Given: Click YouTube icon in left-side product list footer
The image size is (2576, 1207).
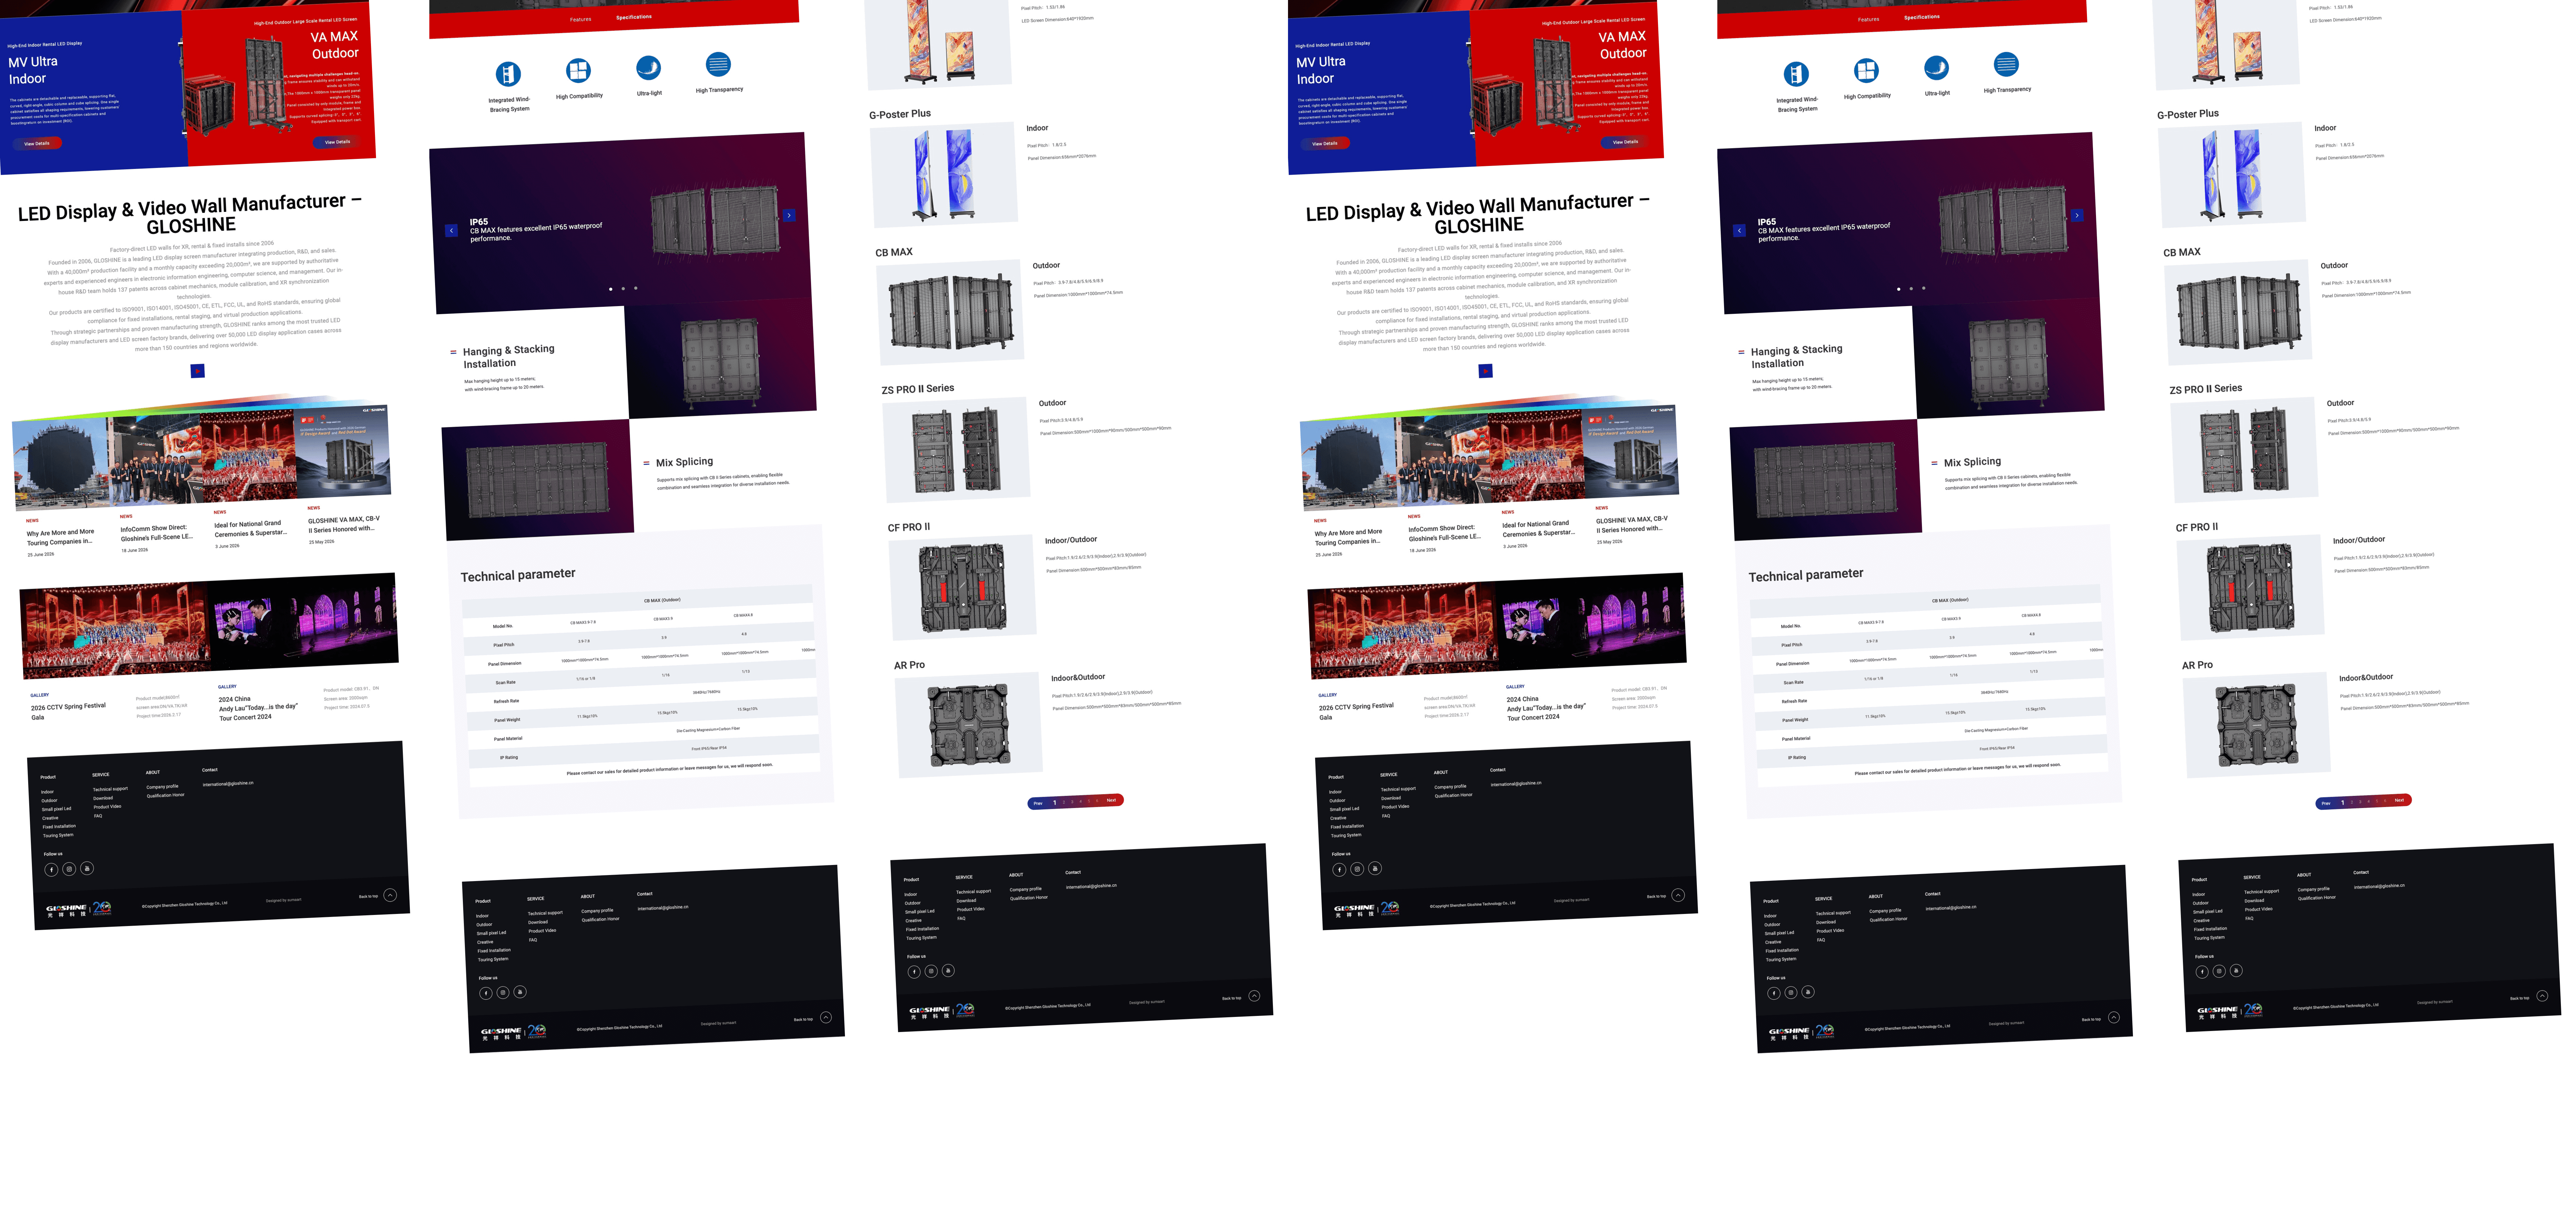Looking at the screenshot, I should [x=948, y=970].
